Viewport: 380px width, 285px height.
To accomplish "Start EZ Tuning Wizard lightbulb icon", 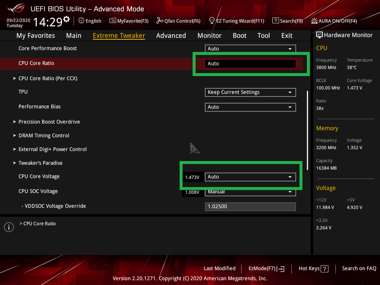I will (x=212, y=21).
